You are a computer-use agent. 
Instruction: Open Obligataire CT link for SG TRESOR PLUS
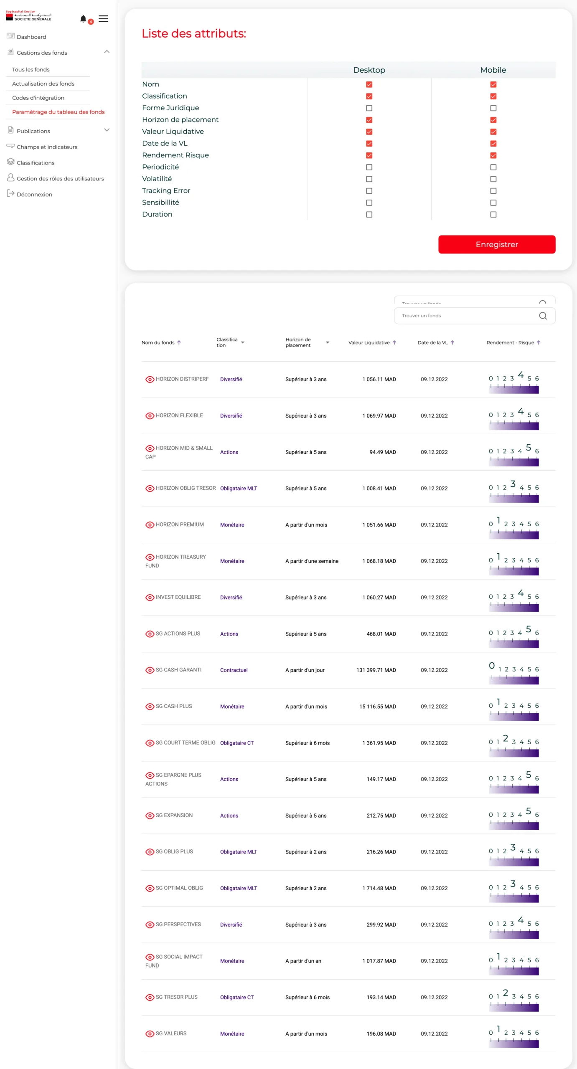[x=237, y=997]
